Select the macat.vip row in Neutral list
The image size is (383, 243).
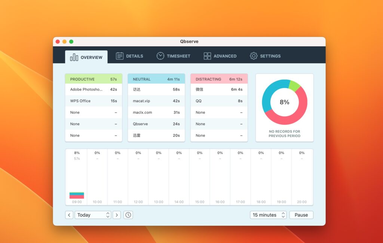[156, 101]
